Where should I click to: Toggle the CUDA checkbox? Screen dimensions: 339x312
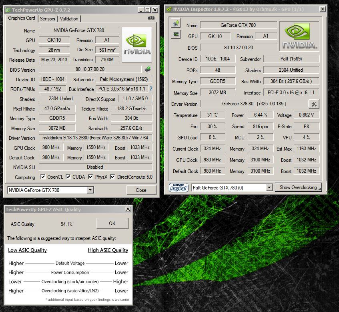[x=68, y=177]
